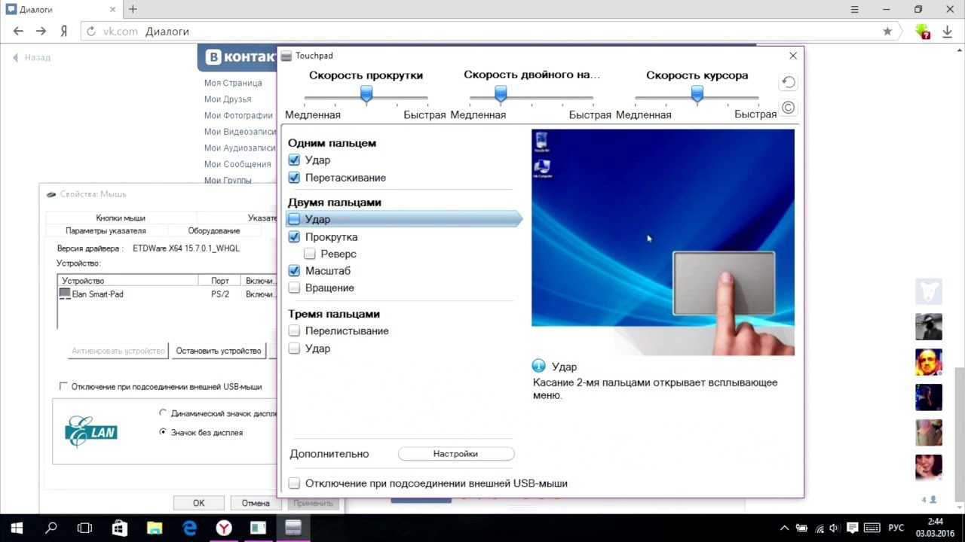This screenshot has height=542, width=965.
Task: Click Отмена in Mouse Properties
Action: tap(256, 503)
